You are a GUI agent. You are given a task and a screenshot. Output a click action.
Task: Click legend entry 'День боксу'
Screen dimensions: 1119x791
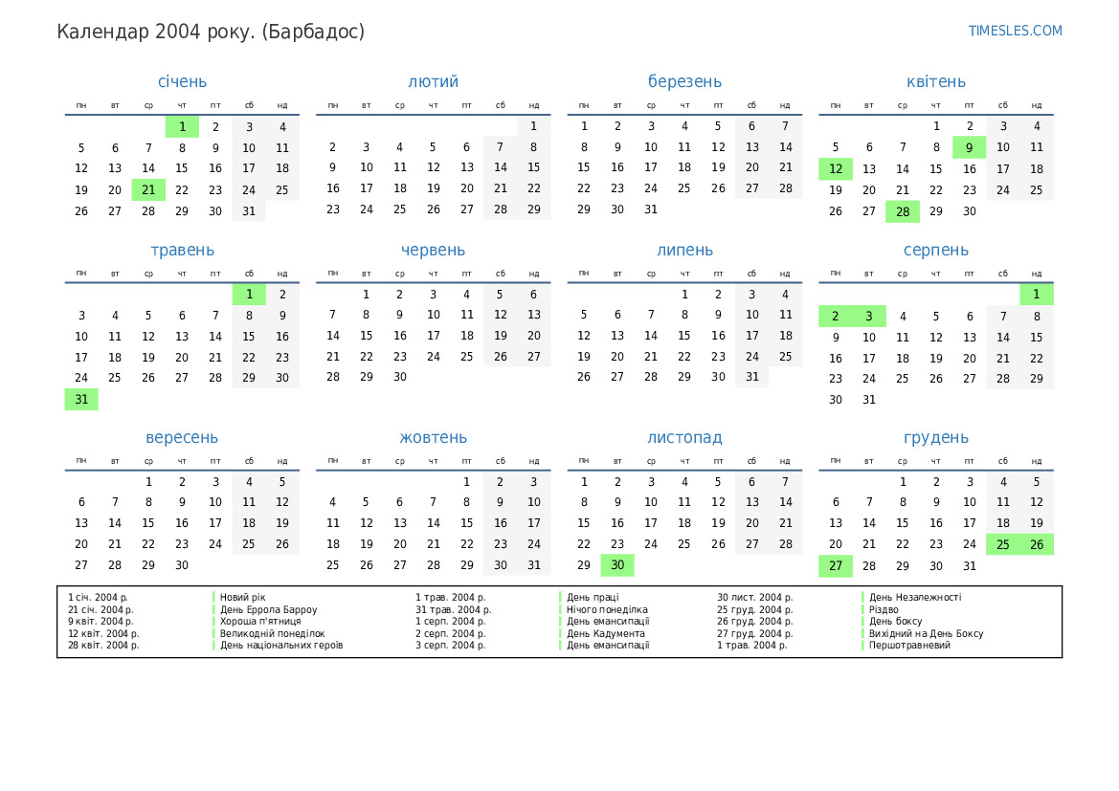tap(896, 622)
